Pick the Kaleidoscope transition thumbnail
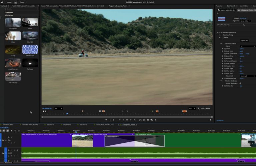The width and height of the screenshot is (256, 166). [x=30, y=49]
